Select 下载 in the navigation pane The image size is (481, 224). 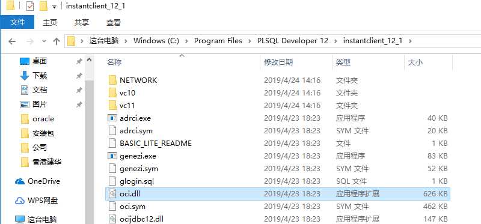point(40,76)
